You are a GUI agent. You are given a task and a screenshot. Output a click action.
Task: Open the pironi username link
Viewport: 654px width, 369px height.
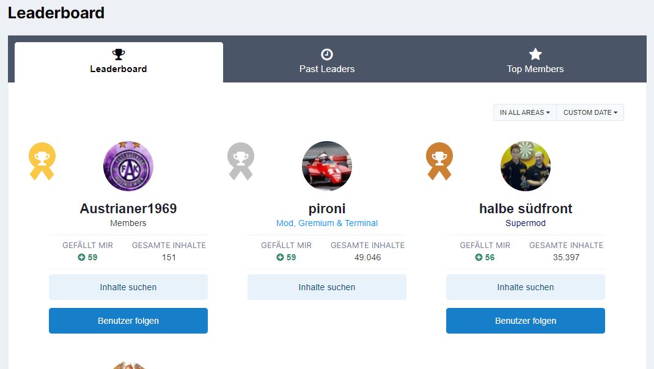point(327,208)
